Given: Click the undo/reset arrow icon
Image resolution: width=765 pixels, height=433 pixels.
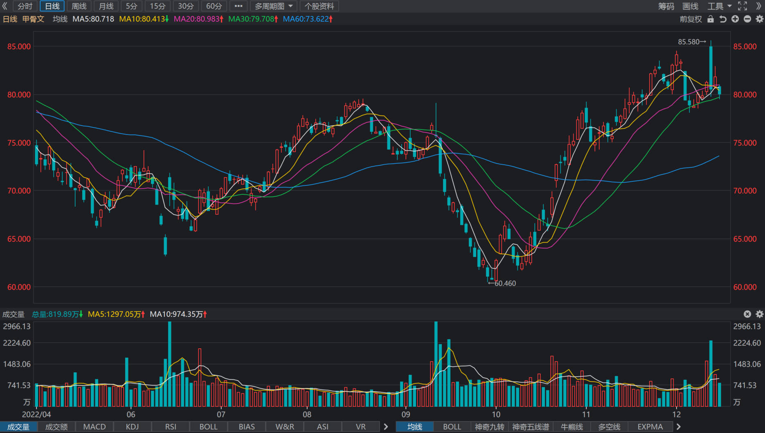Looking at the screenshot, I should [x=723, y=19].
